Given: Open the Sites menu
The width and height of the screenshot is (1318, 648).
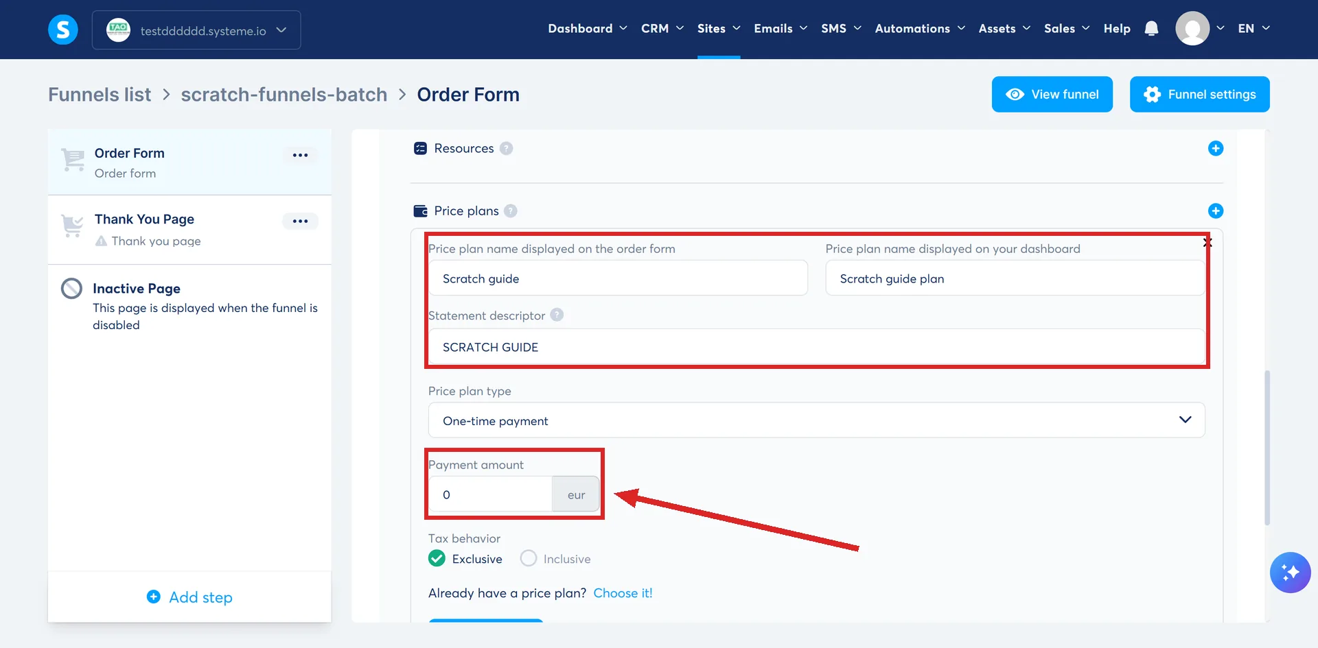Looking at the screenshot, I should (719, 29).
